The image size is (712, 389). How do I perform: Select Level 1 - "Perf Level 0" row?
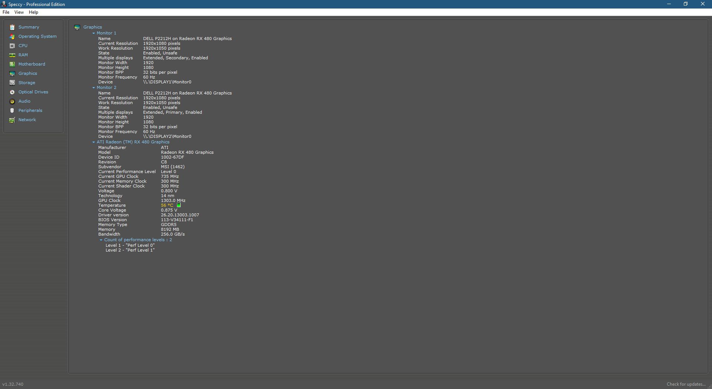130,245
